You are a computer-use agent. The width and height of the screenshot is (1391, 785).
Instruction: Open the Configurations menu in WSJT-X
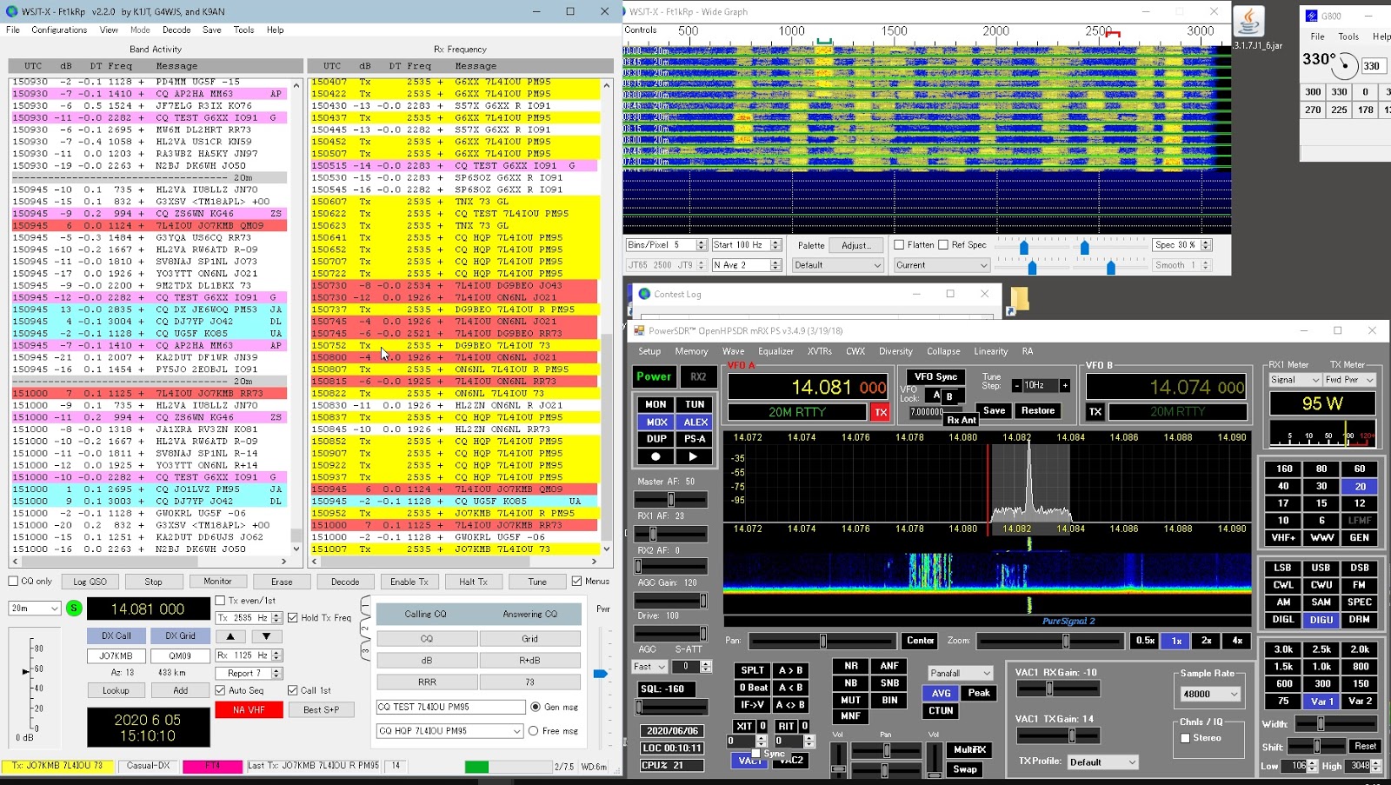(x=59, y=30)
